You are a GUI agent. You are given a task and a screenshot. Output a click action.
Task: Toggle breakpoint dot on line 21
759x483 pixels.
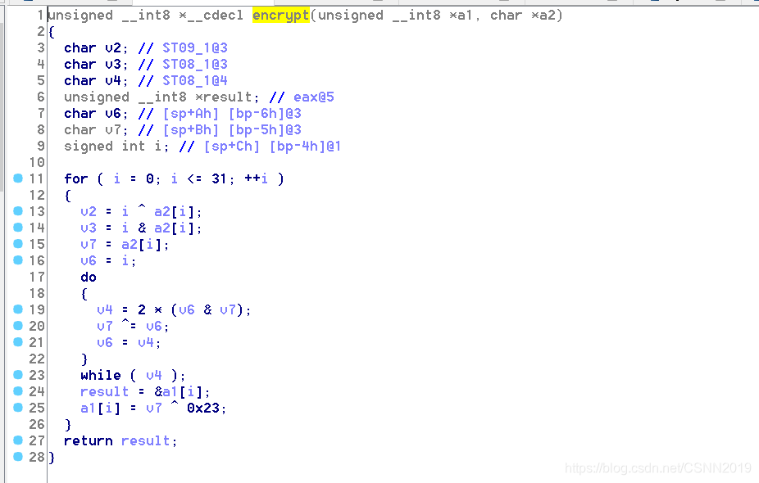tap(18, 342)
